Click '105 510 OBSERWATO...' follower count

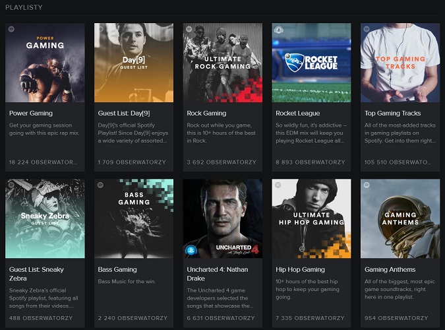pos(398,162)
